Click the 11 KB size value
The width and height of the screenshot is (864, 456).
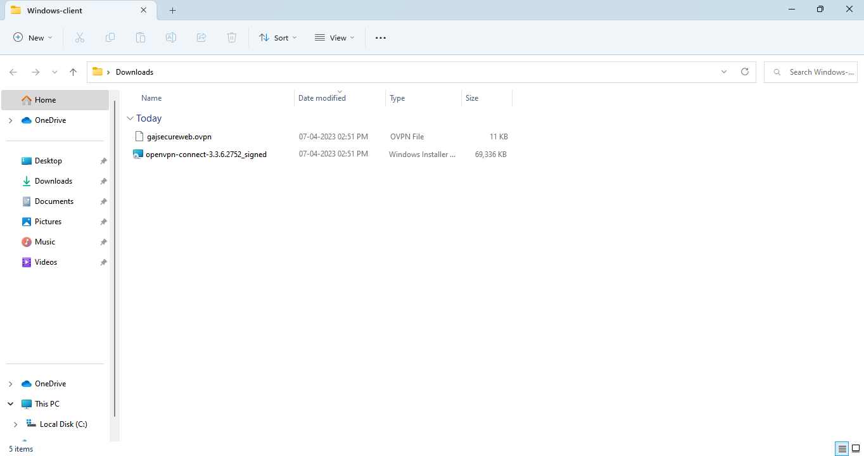click(499, 137)
